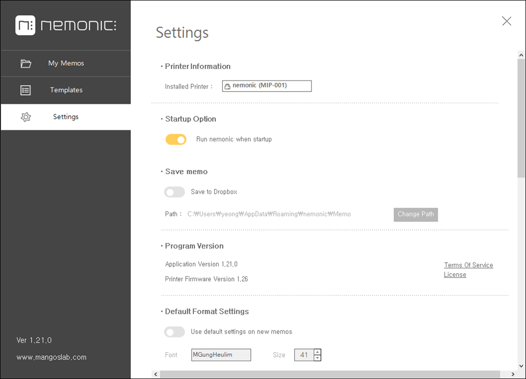Screen dimensions: 526x379
Task: Click the horizontal scrollbar right arrow
Action: [x=513, y=374]
